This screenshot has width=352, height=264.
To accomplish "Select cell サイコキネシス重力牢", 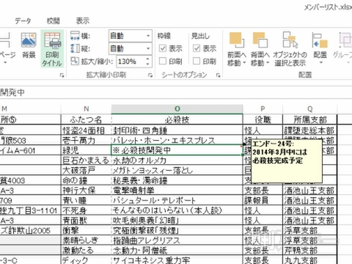I will [177, 260].
